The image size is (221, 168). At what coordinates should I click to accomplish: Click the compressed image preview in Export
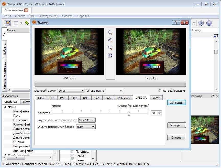(151, 51)
